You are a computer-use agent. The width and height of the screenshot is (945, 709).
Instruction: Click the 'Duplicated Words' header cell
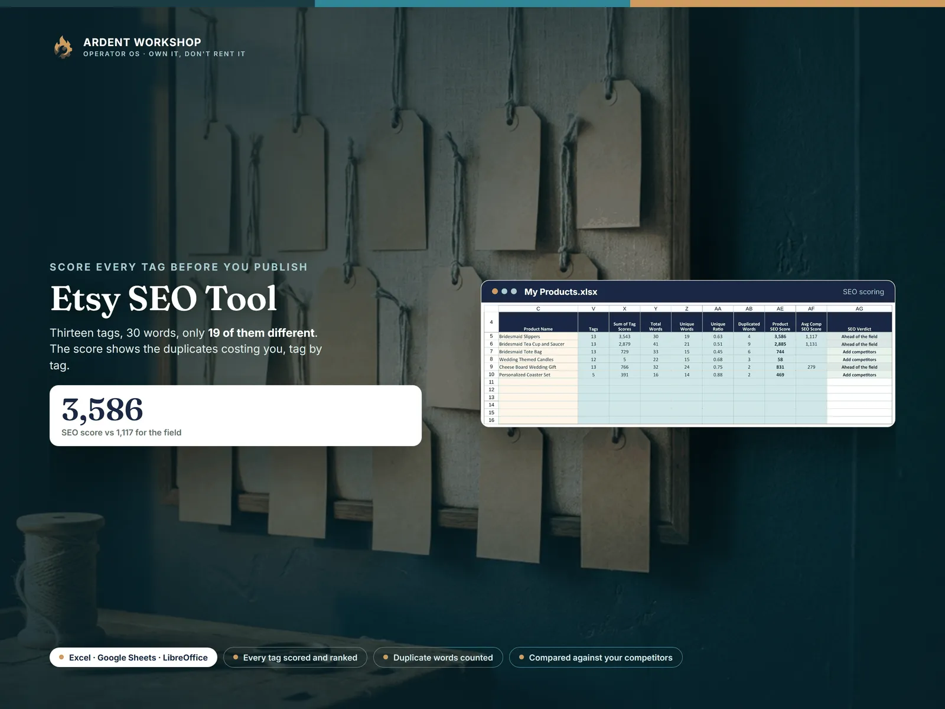[749, 323]
